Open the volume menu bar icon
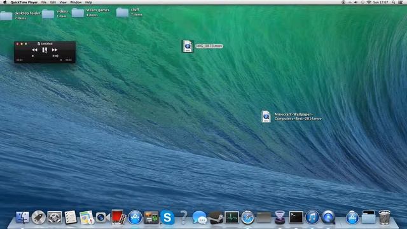Screen dimensions: 407x229 [x=356, y=2]
